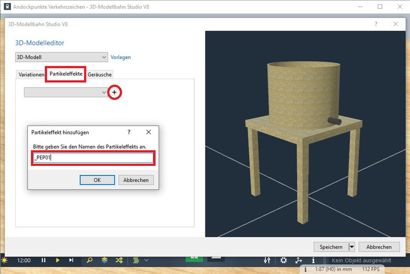Click help question mark in Partikeleffekt hinzufügen dialog
Screen dimensions: 410x274
129,132
